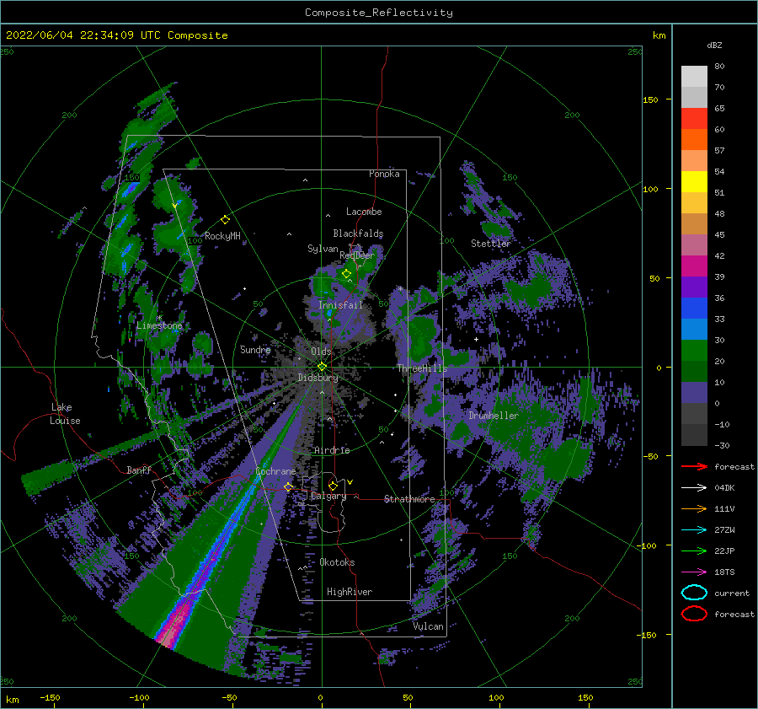Viewport: 758px width, 709px height.
Task: Select the cyan 27ZW arrow legend icon
Action: click(694, 530)
